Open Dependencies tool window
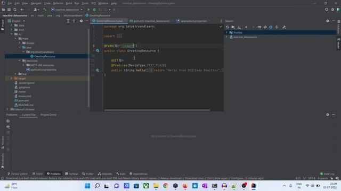 [139, 173]
